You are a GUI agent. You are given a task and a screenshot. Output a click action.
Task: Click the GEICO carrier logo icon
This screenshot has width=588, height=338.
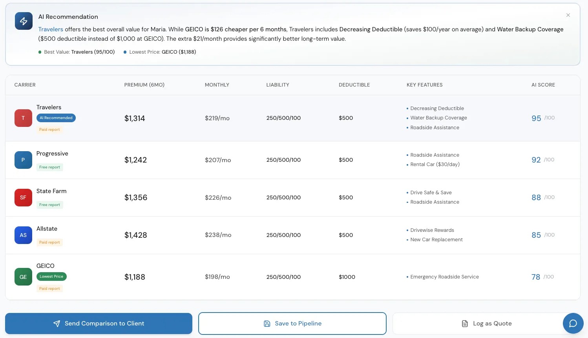pyautogui.click(x=23, y=277)
